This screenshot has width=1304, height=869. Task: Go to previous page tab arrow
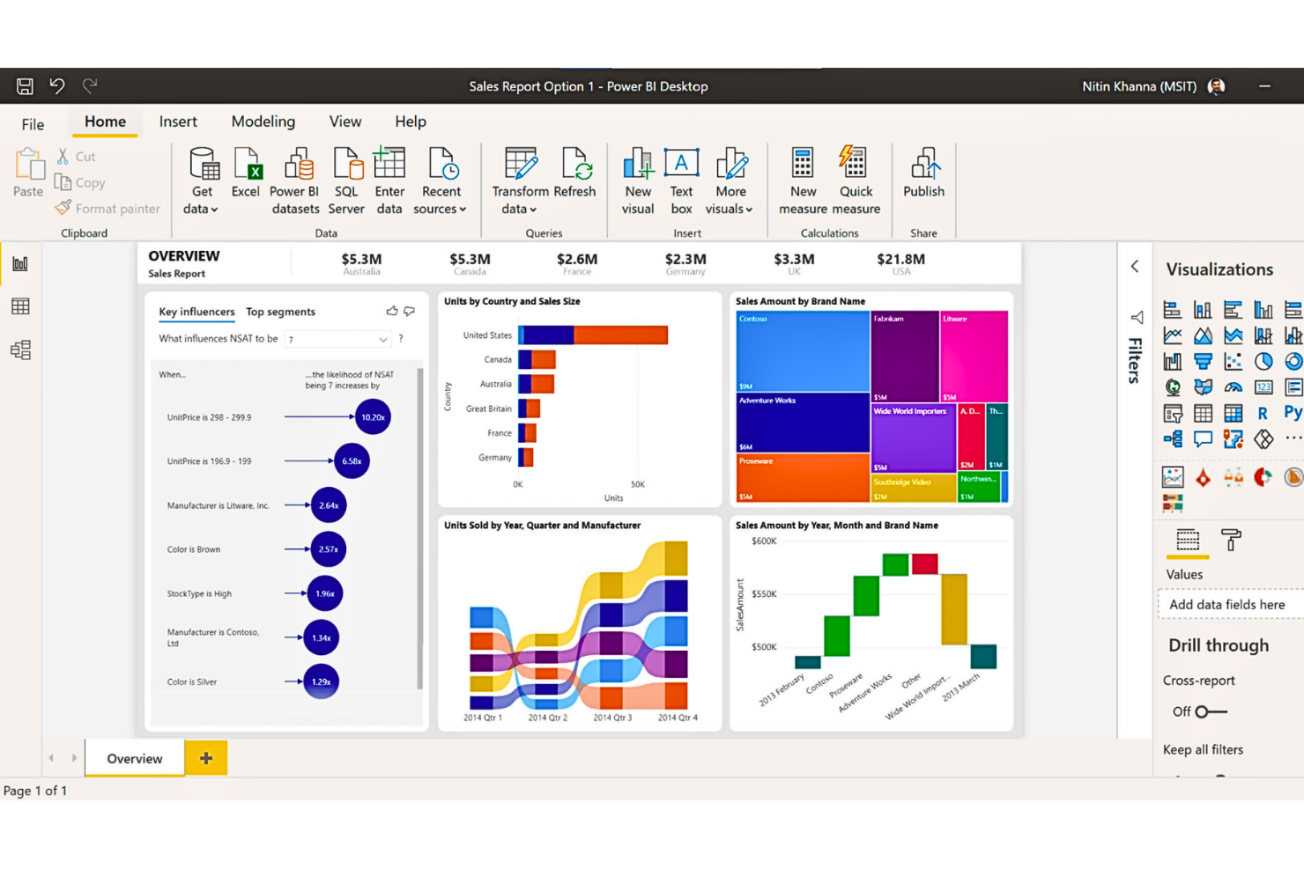(51, 758)
